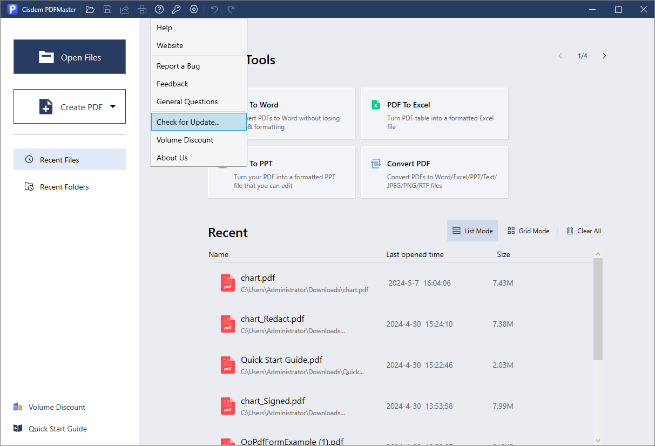This screenshot has height=446, width=655.
Task: Click the key registration icon
Action: [176, 9]
